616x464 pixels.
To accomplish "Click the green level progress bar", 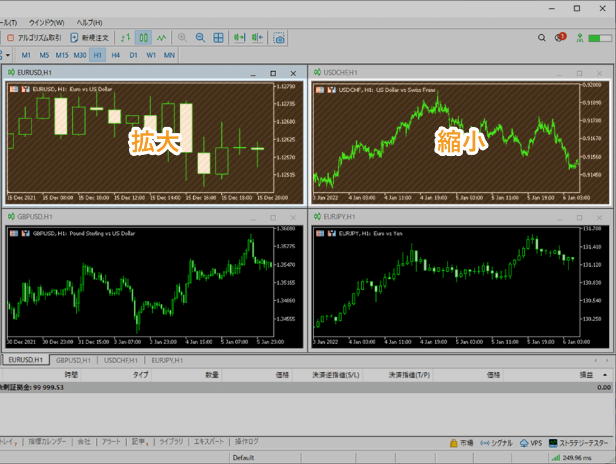I will 600,38.
